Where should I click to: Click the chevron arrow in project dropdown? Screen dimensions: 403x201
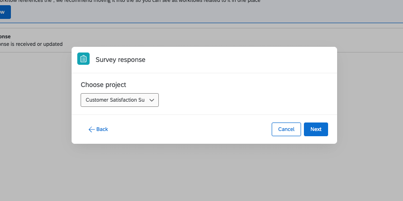pyautogui.click(x=152, y=100)
